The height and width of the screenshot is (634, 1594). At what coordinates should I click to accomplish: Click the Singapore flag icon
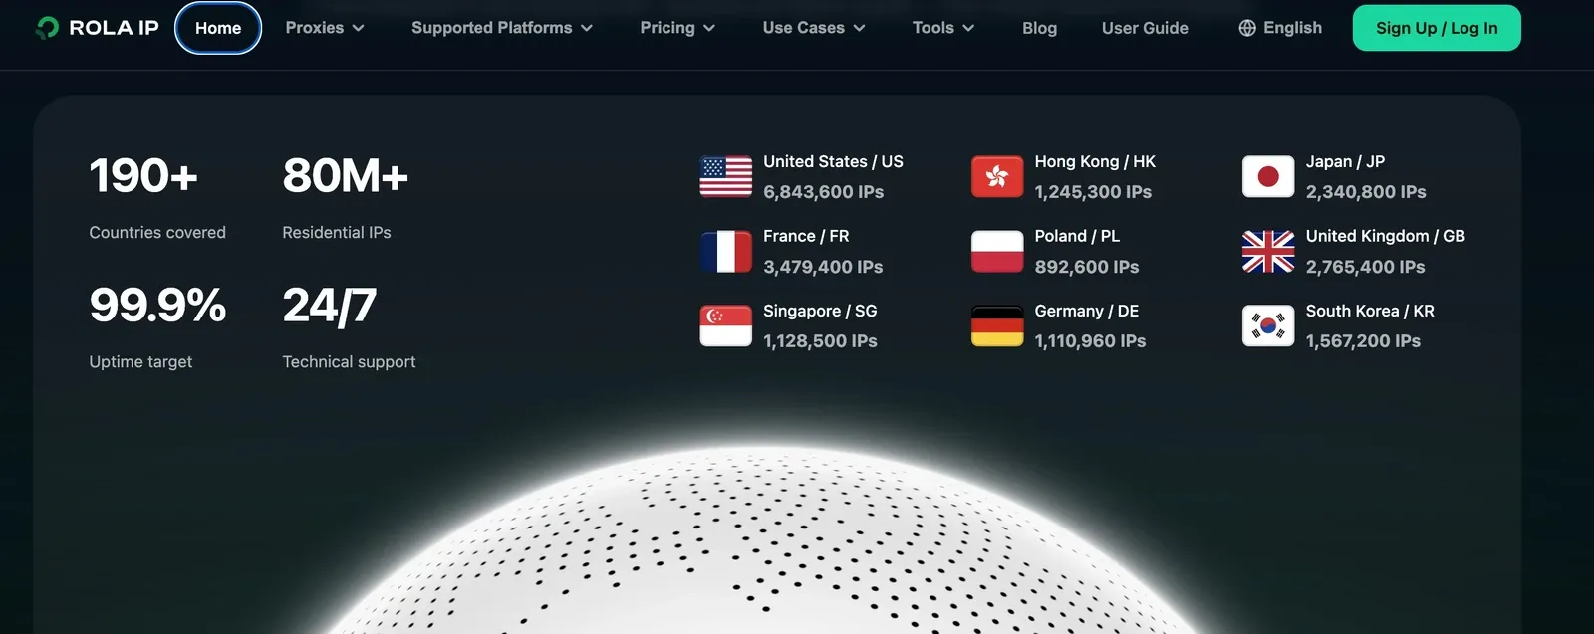click(726, 325)
